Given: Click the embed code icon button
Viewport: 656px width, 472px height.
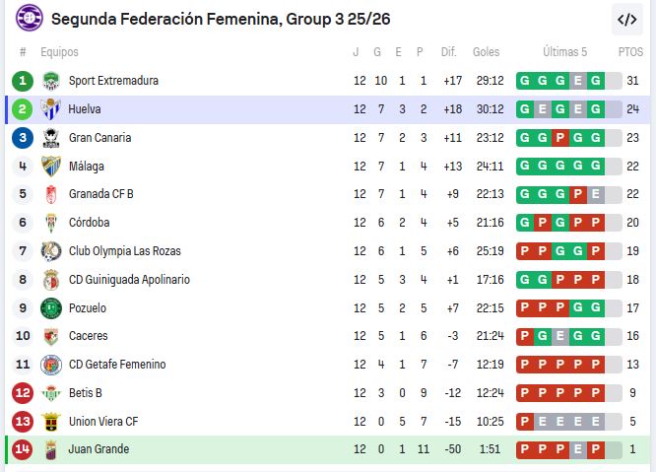Looking at the screenshot, I should 626,19.
